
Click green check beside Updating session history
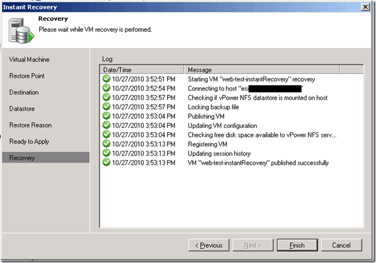pyautogui.click(x=106, y=153)
